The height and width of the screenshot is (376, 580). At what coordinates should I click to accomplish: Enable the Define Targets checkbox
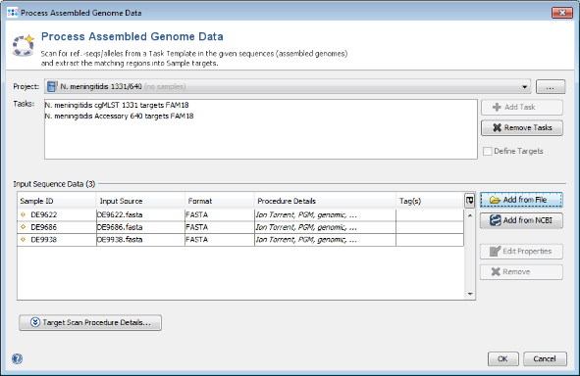[x=487, y=151]
